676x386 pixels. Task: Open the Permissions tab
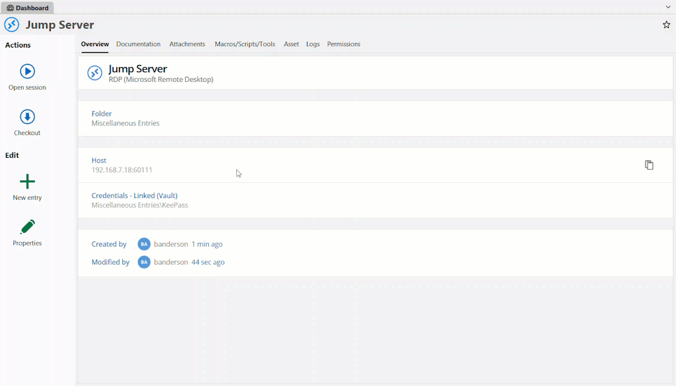click(x=343, y=44)
